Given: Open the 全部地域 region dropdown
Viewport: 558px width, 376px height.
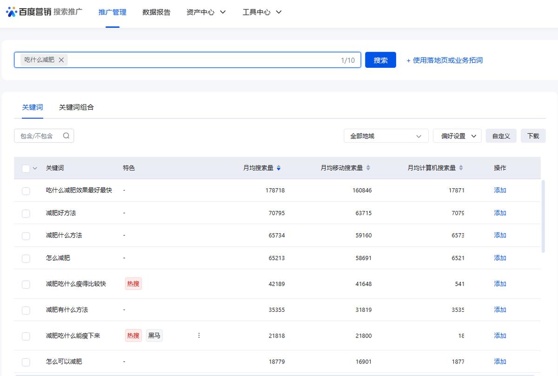Looking at the screenshot, I should click(x=386, y=135).
